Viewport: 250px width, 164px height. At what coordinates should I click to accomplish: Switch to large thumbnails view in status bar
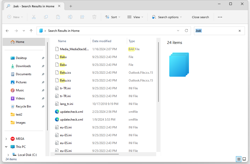point(244,159)
